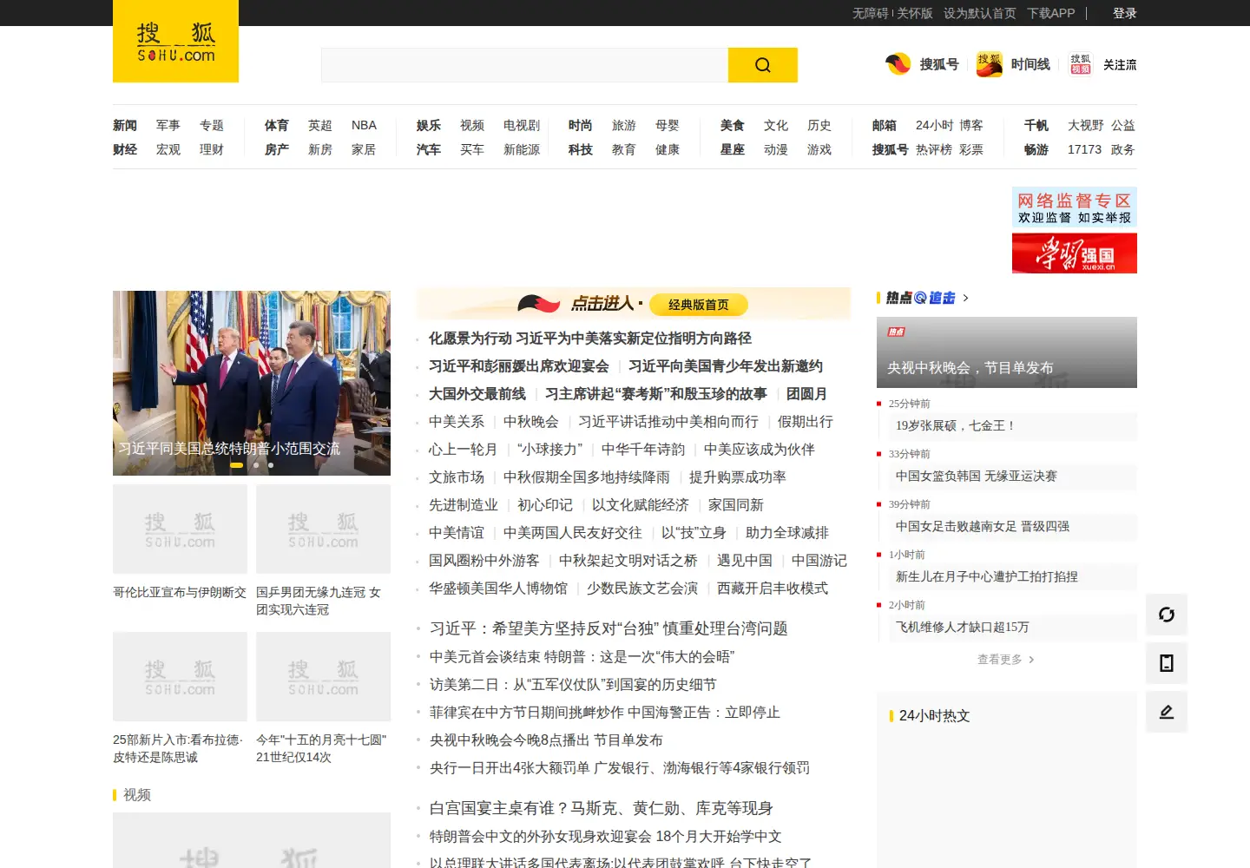Open the 17173 link
1250x868 pixels.
coord(1084,149)
